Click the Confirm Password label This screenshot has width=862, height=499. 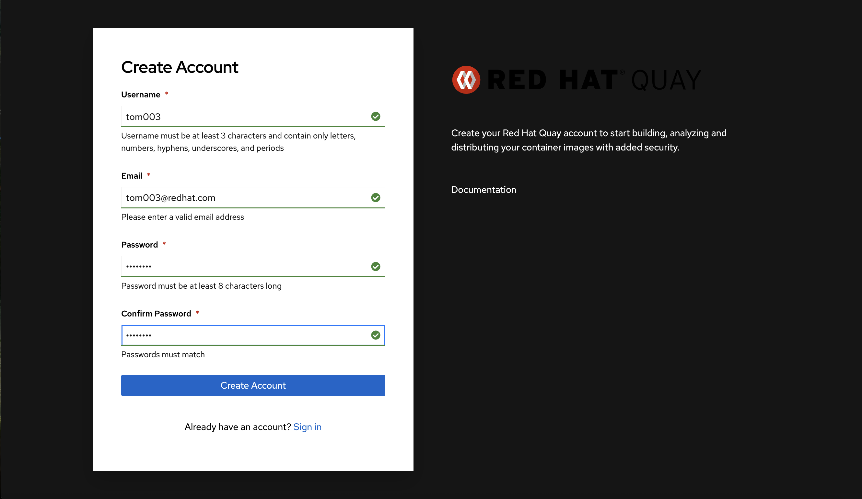156,314
